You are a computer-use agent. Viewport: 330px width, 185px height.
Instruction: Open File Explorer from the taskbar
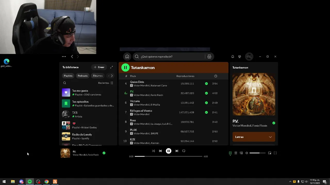(x=13, y=182)
